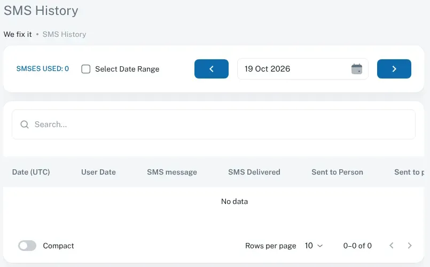Image resolution: width=430 pixels, height=267 pixels.
Task: Toggle the Compact switch
Action: (x=27, y=246)
